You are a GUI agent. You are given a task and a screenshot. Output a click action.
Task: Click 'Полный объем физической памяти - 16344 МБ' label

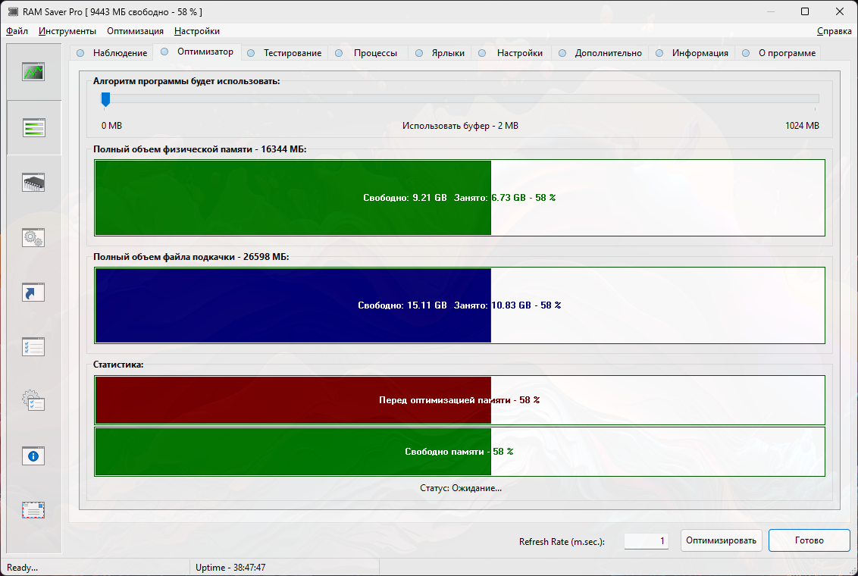tap(200, 149)
